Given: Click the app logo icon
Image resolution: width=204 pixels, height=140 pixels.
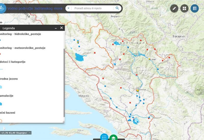Looking at the screenshot, I should 2,8.
